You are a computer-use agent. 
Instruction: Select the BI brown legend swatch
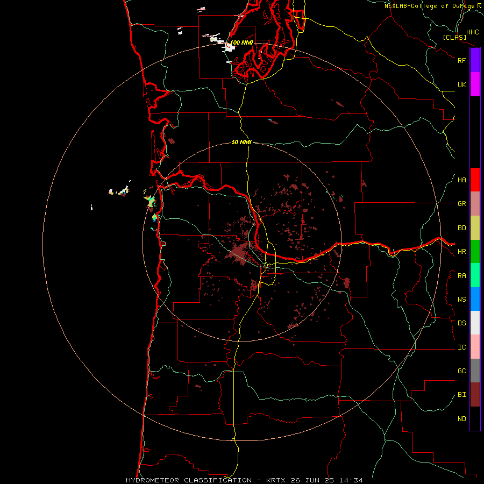coord(475,395)
